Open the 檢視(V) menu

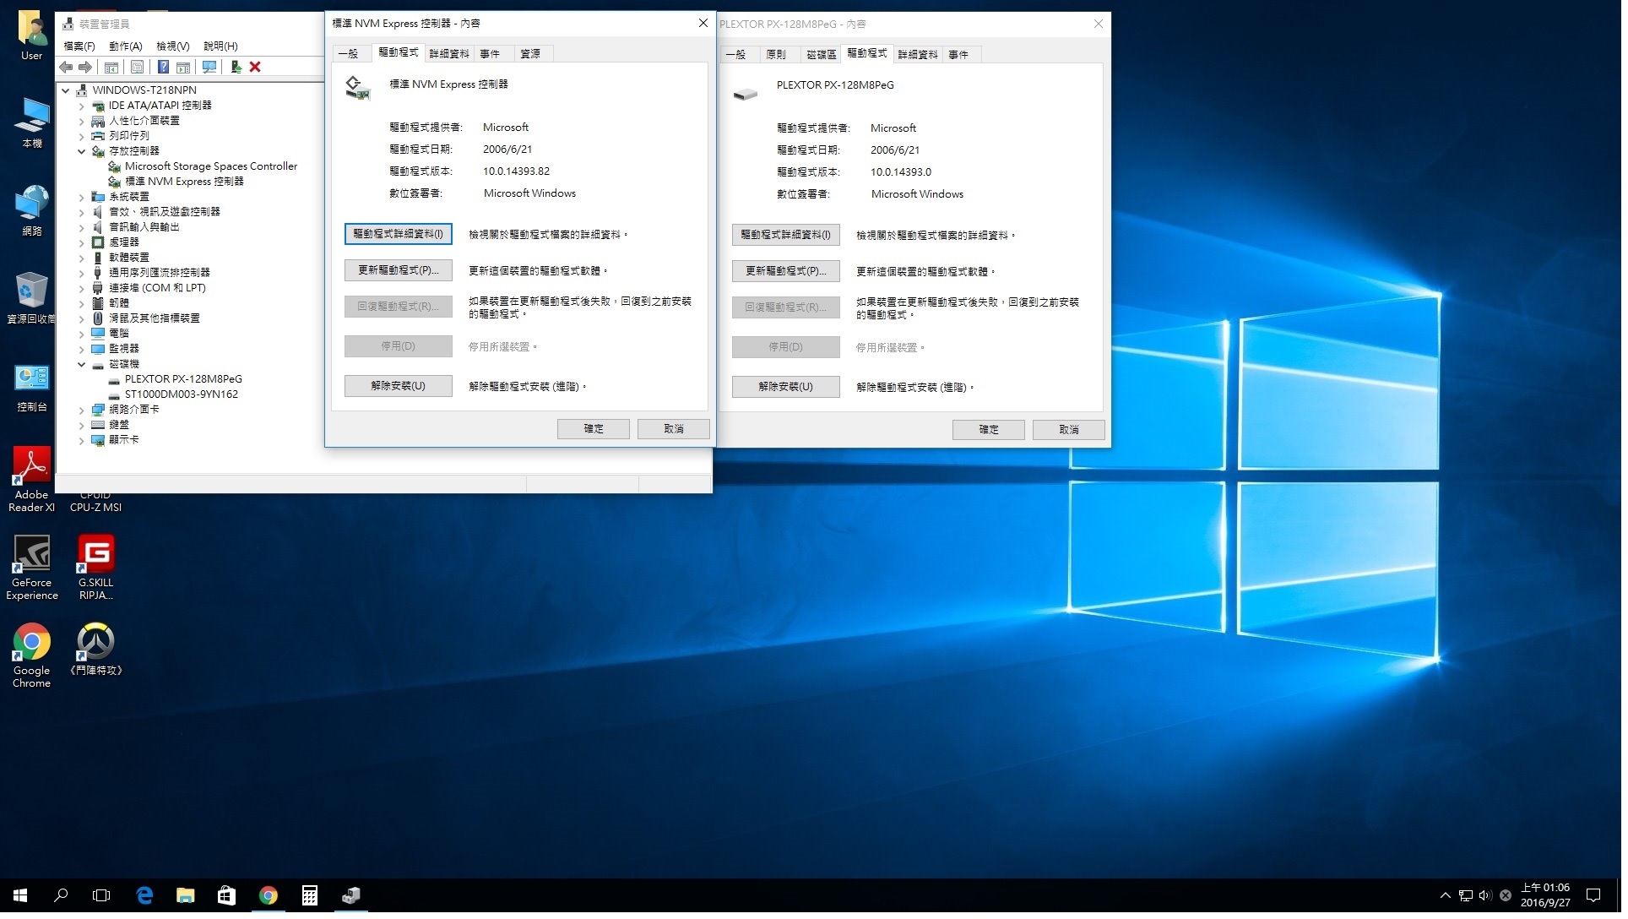tap(173, 46)
